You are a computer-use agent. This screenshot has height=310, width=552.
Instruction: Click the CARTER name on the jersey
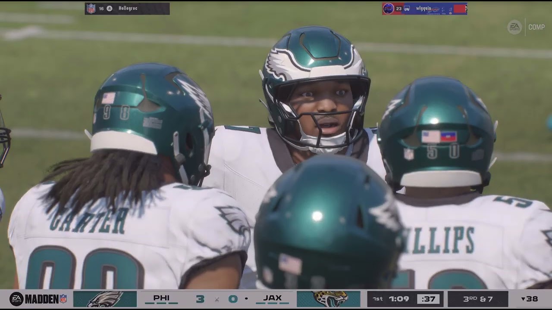(x=88, y=220)
